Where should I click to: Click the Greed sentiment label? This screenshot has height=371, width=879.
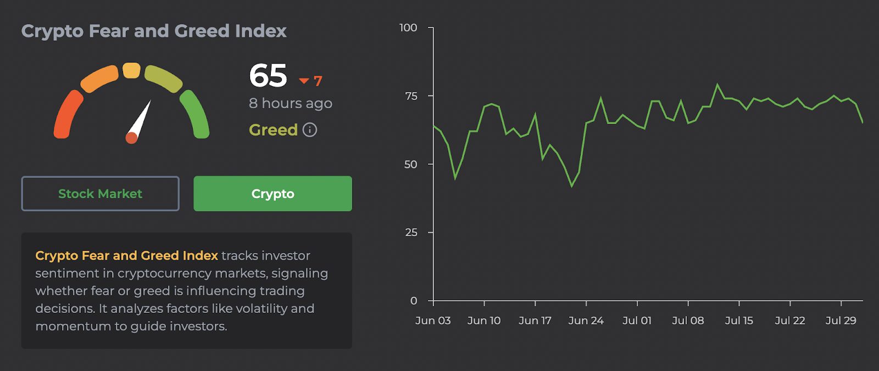273,130
